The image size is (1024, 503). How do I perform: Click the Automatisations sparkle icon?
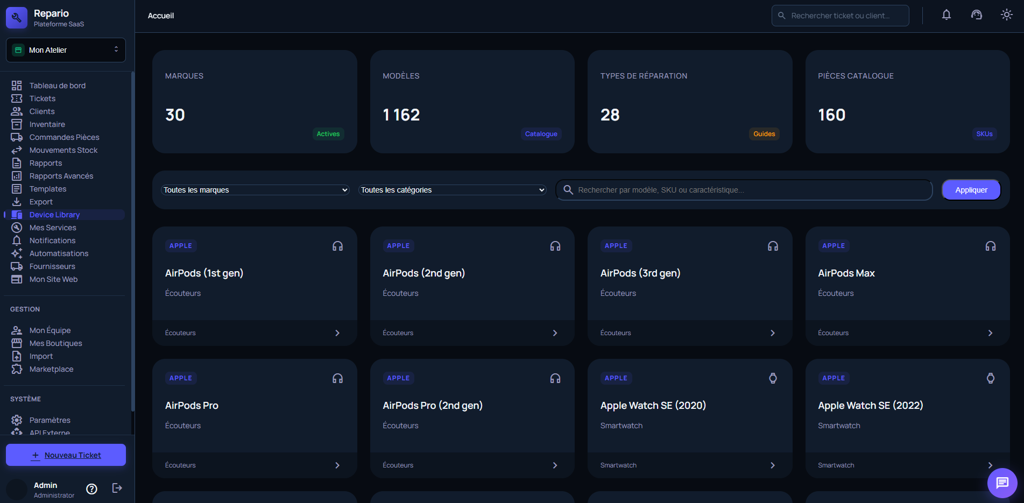point(17,253)
